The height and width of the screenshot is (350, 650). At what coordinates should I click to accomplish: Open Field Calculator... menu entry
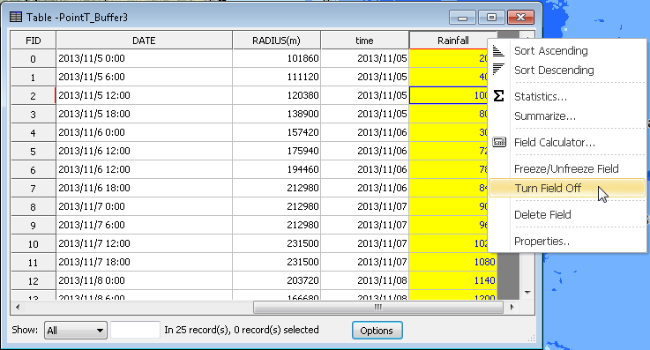click(x=554, y=143)
